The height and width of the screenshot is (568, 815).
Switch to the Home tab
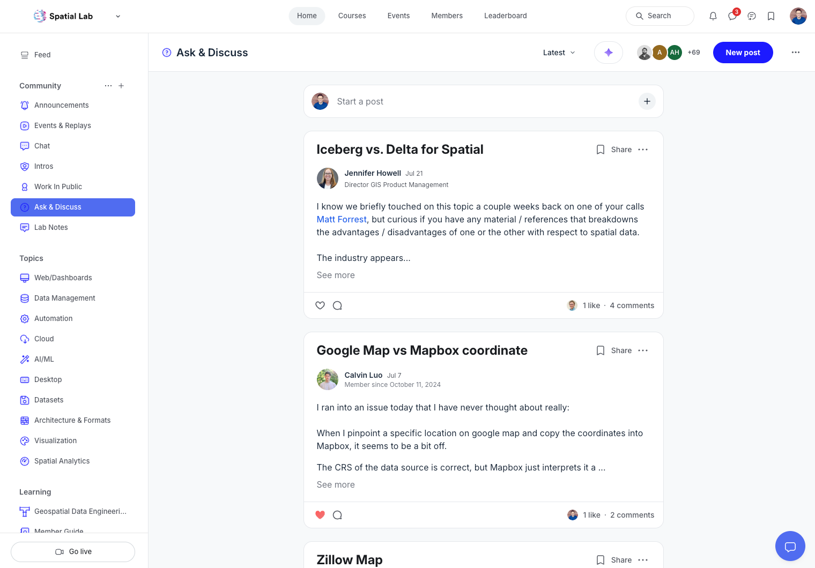[x=307, y=16]
